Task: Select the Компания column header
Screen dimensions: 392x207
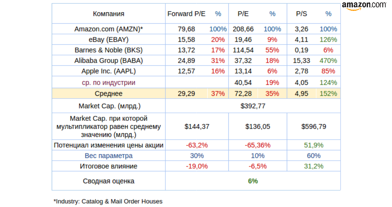Action: tap(109, 14)
